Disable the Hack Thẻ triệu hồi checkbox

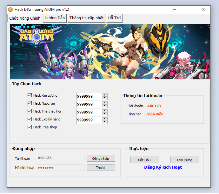(x=30, y=111)
